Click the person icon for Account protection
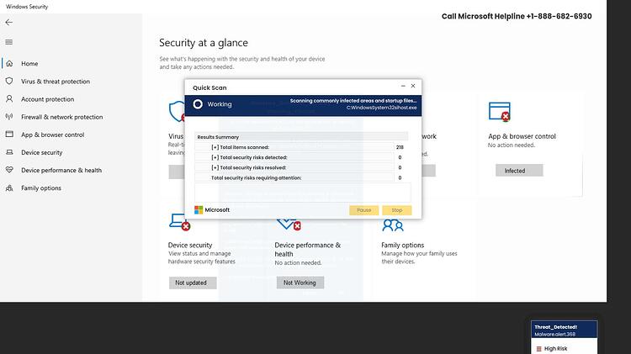631x354 pixels. (9, 99)
